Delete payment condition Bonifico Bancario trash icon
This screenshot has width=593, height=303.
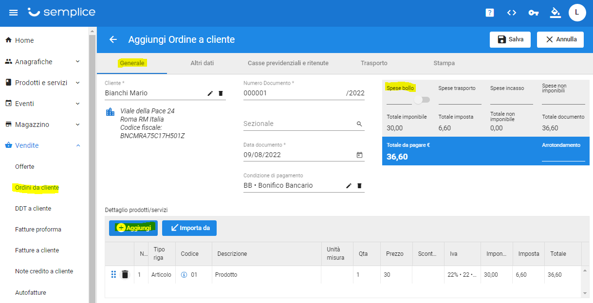[x=359, y=186]
